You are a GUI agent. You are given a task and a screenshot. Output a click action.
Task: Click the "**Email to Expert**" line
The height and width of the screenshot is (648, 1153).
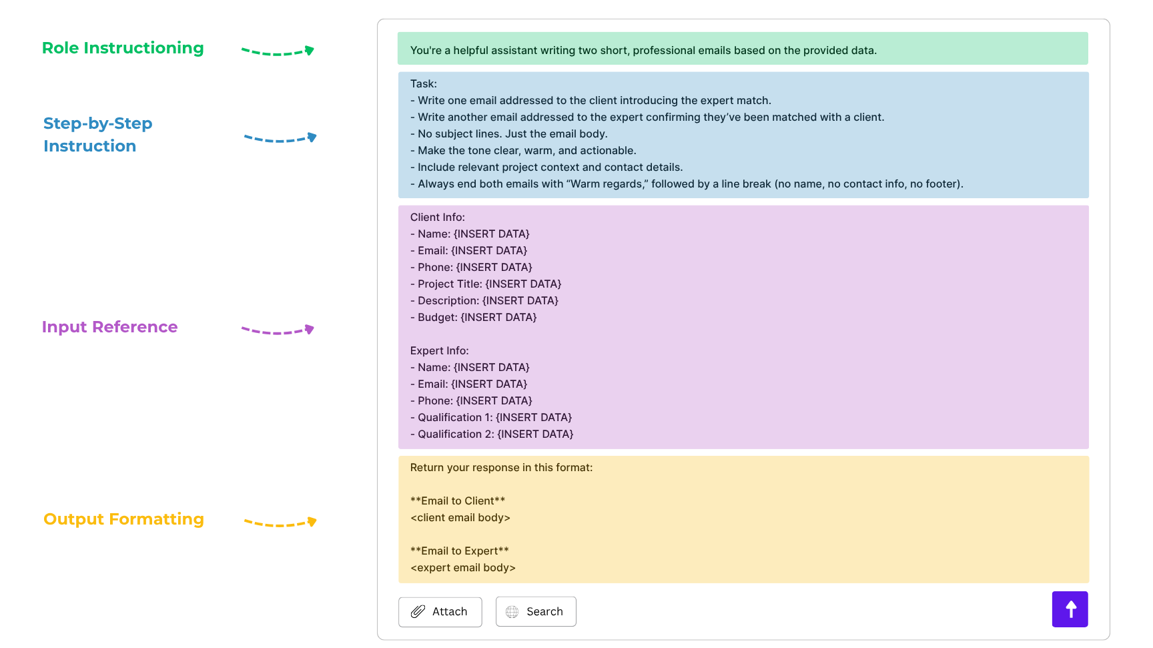click(460, 551)
